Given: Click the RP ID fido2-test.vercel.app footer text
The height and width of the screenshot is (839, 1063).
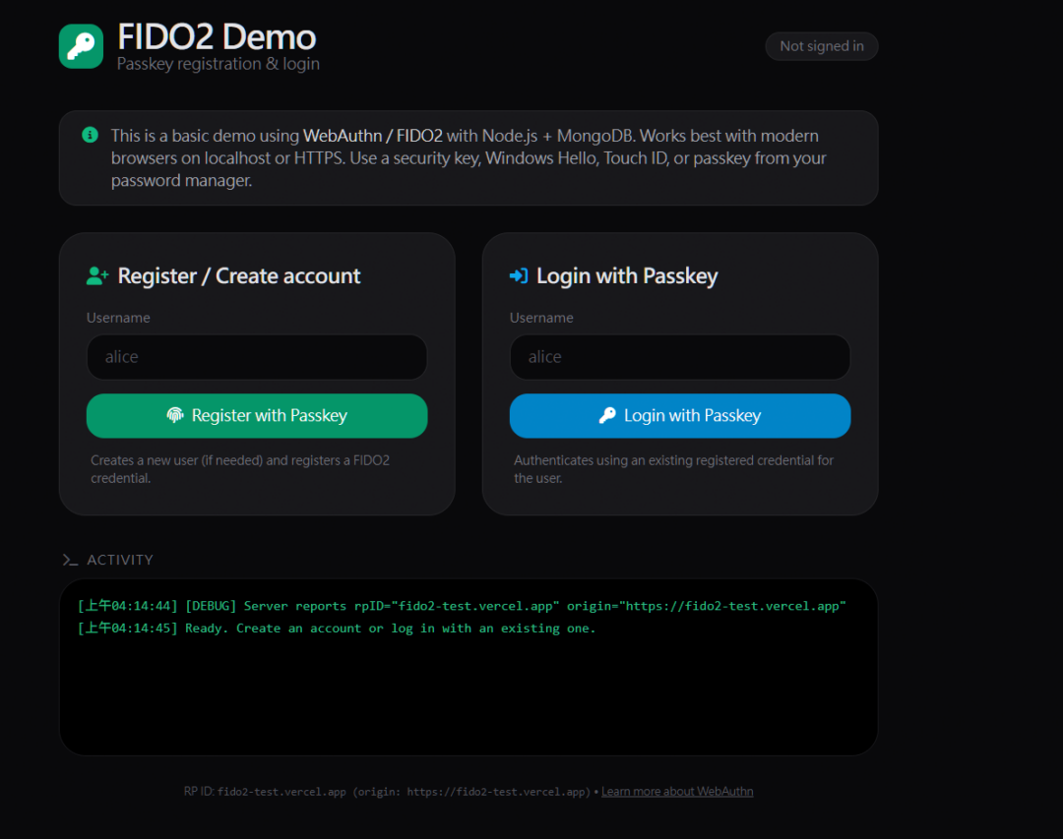Looking at the screenshot, I should (x=388, y=792).
